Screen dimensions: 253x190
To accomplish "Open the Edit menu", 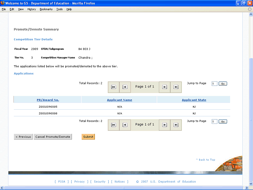I will point(12,9).
